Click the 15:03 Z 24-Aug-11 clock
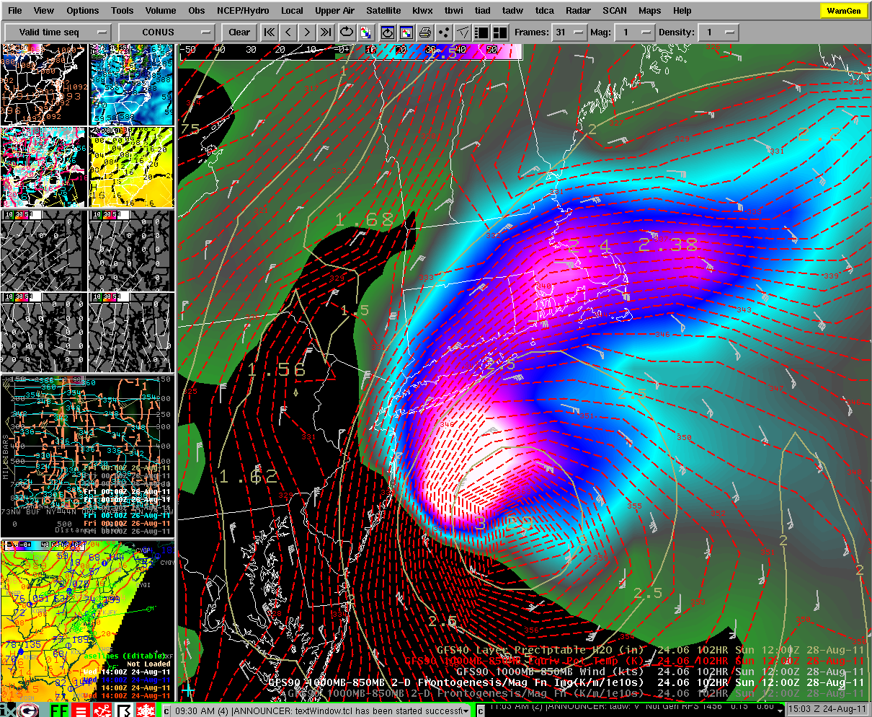The height and width of the screenshot is (717, 872). point(827,710)
